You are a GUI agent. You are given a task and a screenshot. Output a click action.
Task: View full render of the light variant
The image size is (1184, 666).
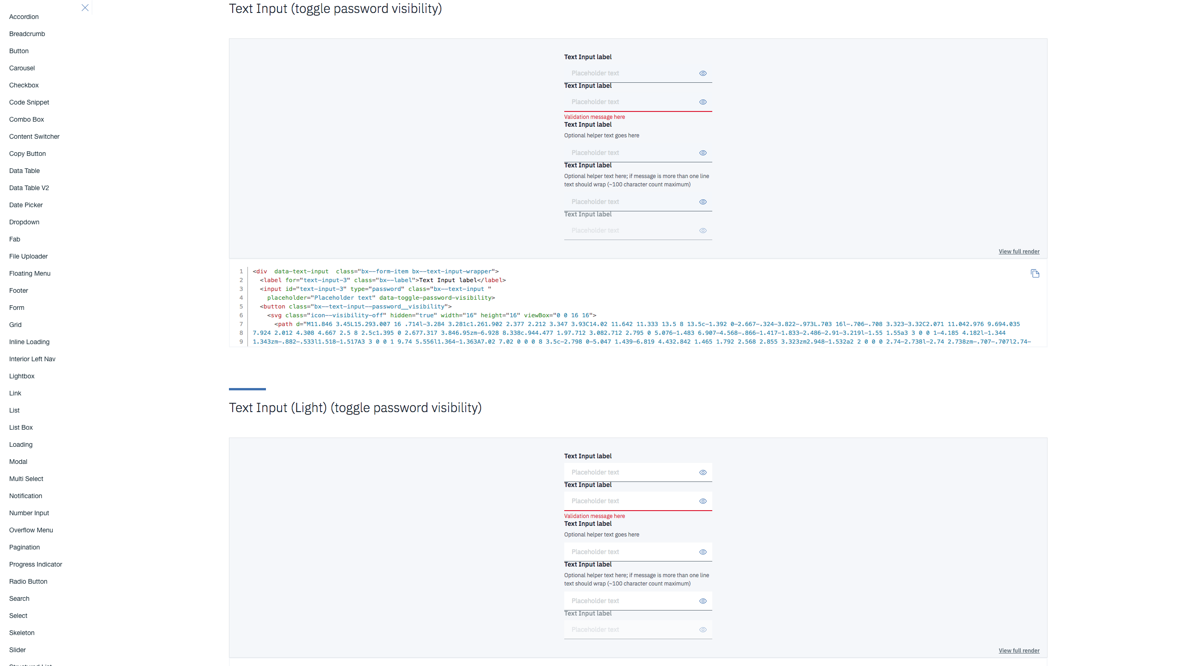pos(1019,650)
